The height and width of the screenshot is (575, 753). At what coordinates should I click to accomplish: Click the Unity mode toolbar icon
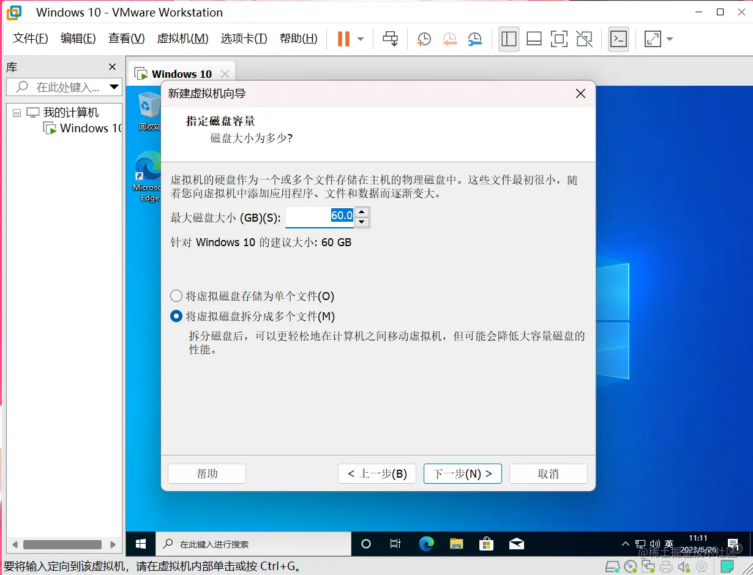click(585, 39)
